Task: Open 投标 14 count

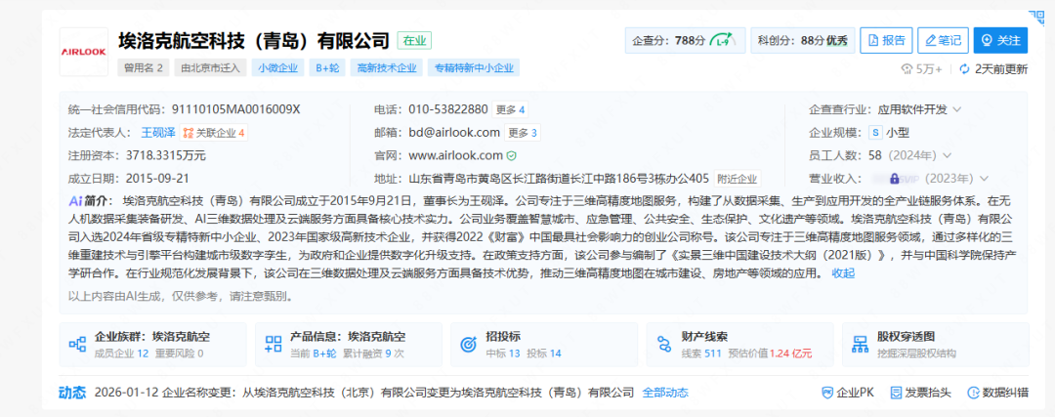Action: pyautogui.click(x=544, y=353)
